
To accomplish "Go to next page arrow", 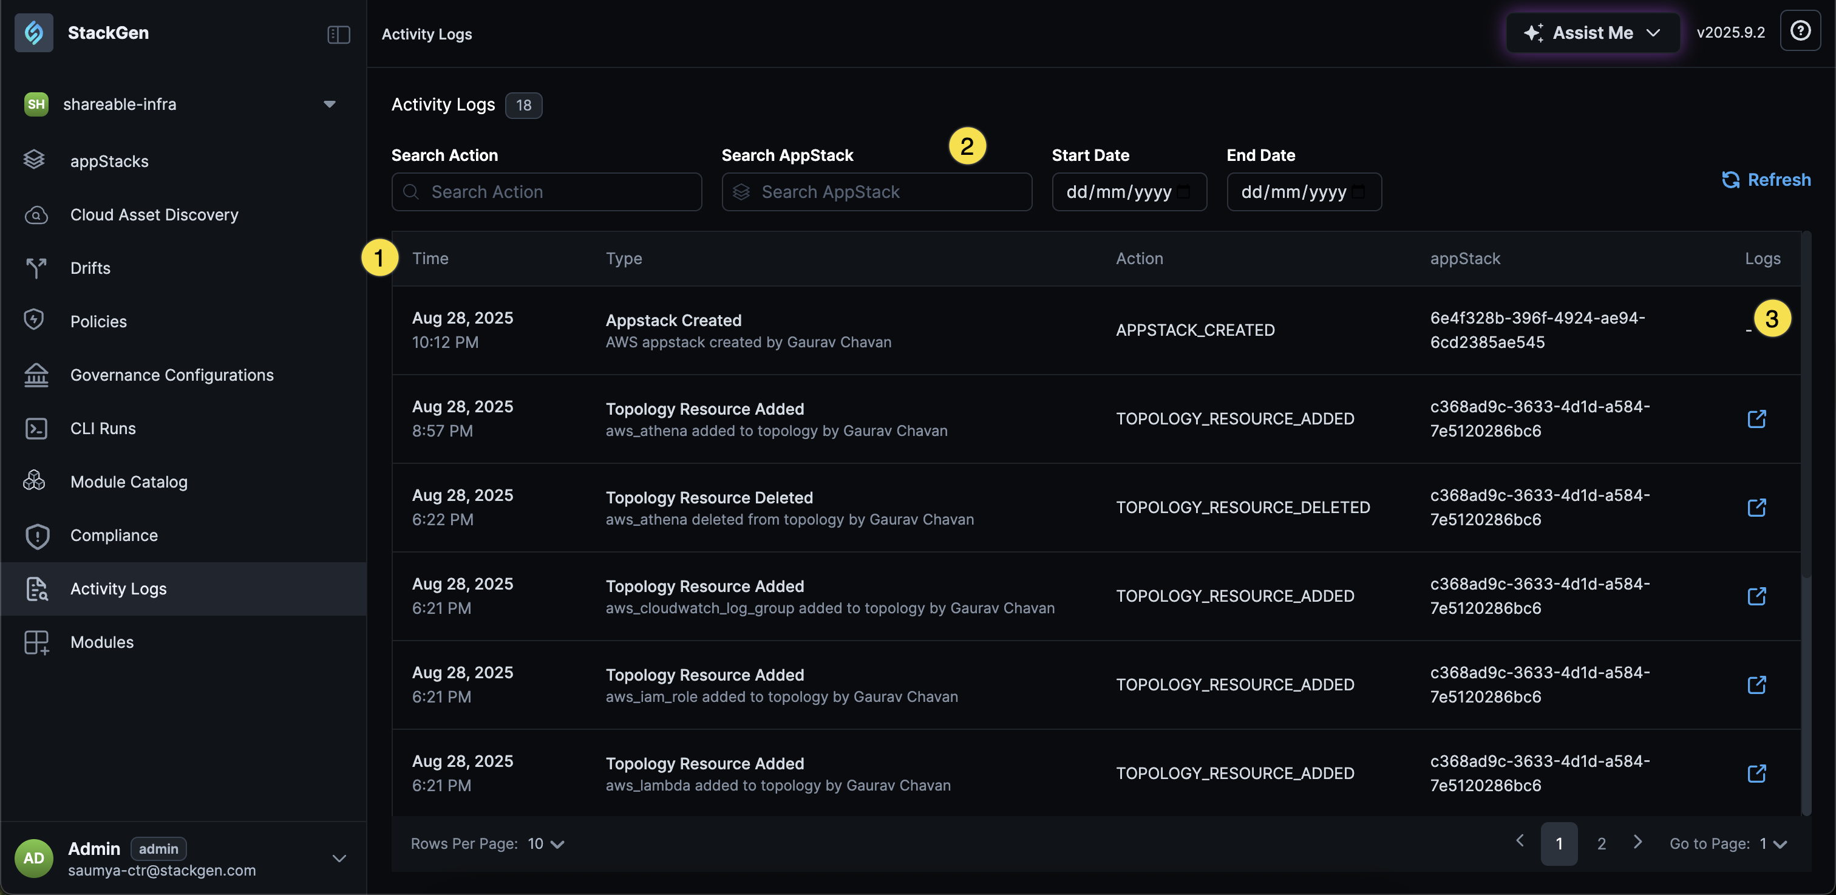I will [1638, 842].
